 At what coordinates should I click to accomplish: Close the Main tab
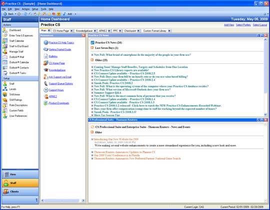click(49, 30)
